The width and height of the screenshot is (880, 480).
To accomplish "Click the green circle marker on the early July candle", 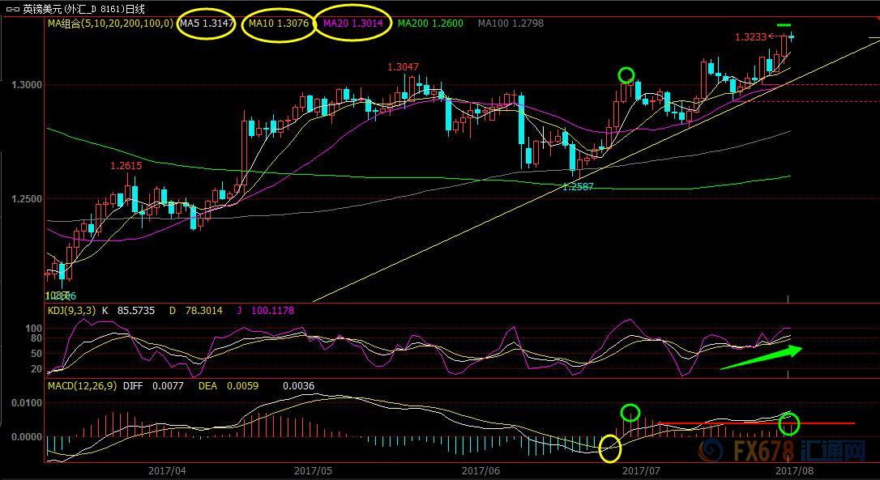I will click(626, 75).
